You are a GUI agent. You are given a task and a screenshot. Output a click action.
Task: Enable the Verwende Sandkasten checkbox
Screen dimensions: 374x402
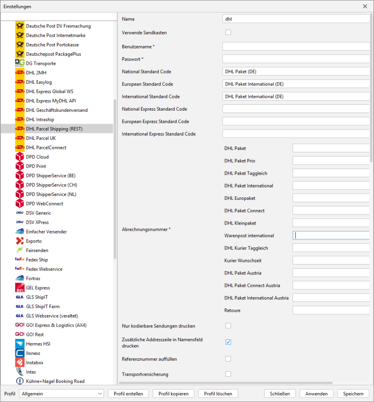point(228,33)
